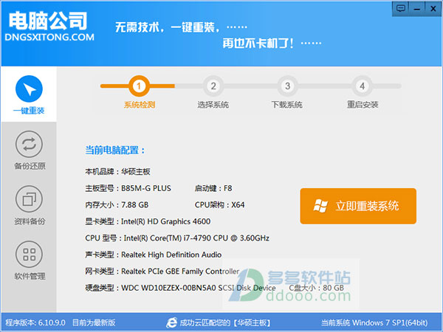Viewport: 443px width, 332px height.
Task: Click 程序版本 6.10.9.0 in status bar
Action: (35, 322)
